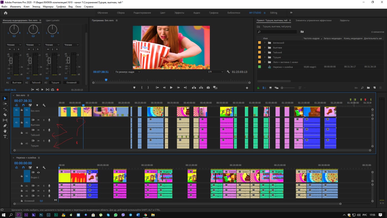The image size is (387, 218).
Task: Add marker in Без лого timeline
Action: [x=37, y=105]
